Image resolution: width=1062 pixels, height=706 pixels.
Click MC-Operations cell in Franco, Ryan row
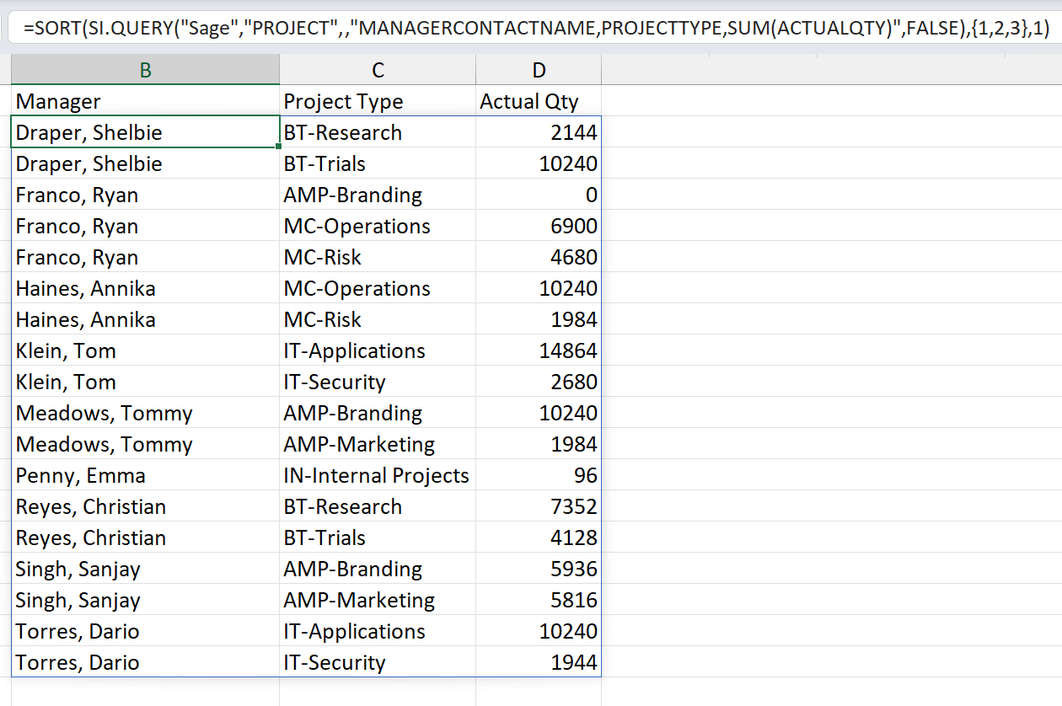pyautogui.click(x=378, y=226)
